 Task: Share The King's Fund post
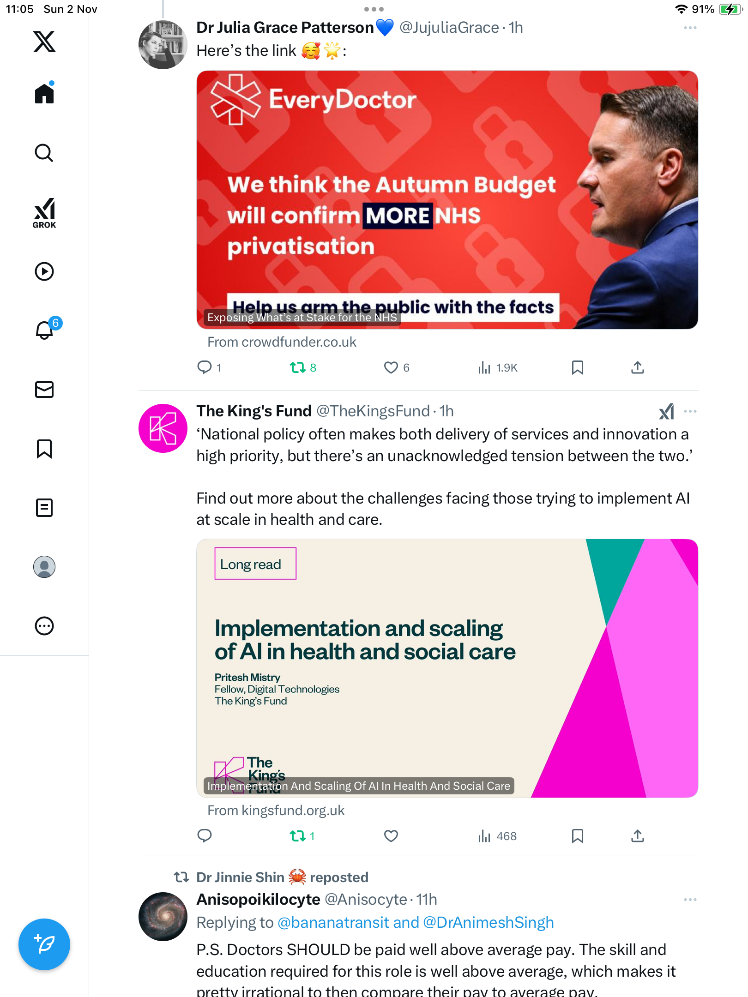(x=637, y=836)
